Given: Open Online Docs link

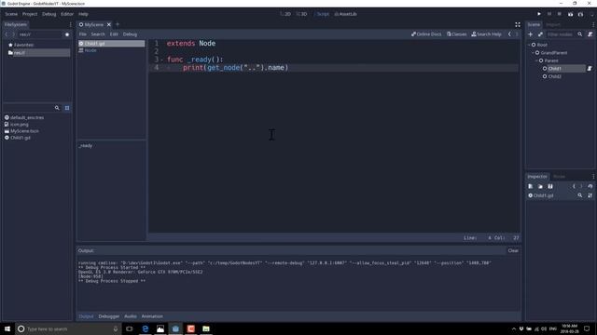Looking at the screenshot, I should click(426, 34).
